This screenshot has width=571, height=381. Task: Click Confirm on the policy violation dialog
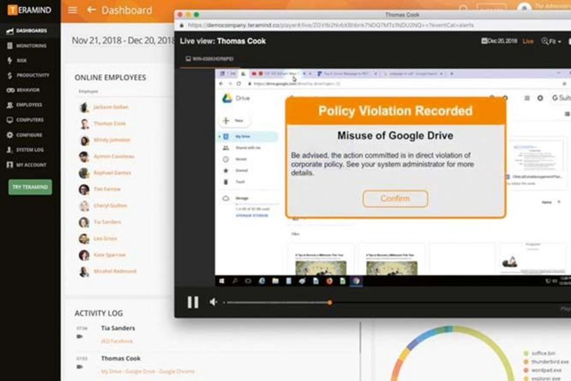coord(395,198)
